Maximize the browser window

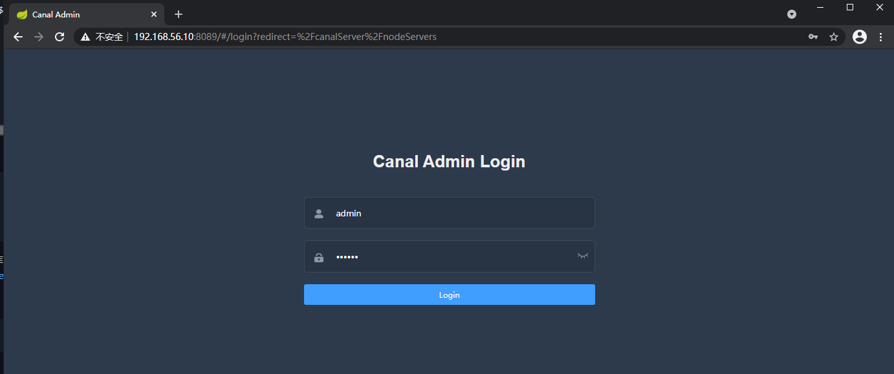850,7
